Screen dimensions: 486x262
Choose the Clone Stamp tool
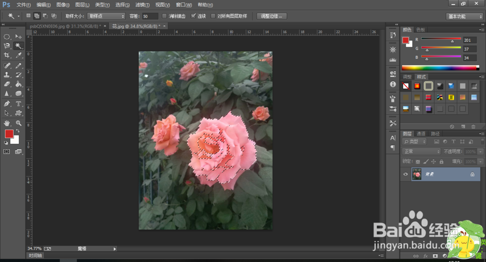(6, 75)
